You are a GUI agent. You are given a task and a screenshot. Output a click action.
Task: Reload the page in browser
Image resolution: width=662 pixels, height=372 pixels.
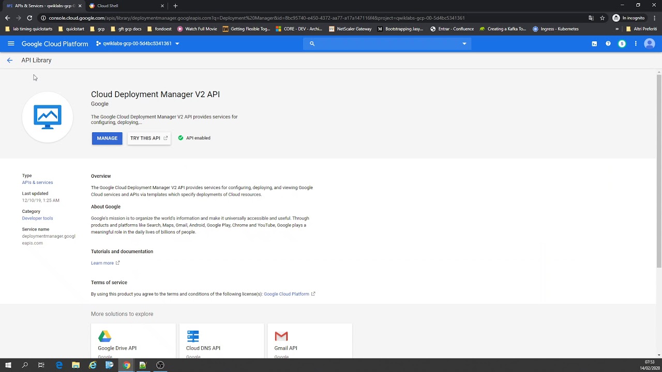click(x=29, y=18)
